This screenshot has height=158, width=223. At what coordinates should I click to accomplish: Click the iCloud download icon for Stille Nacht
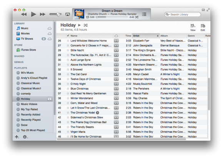click(116, 50)
